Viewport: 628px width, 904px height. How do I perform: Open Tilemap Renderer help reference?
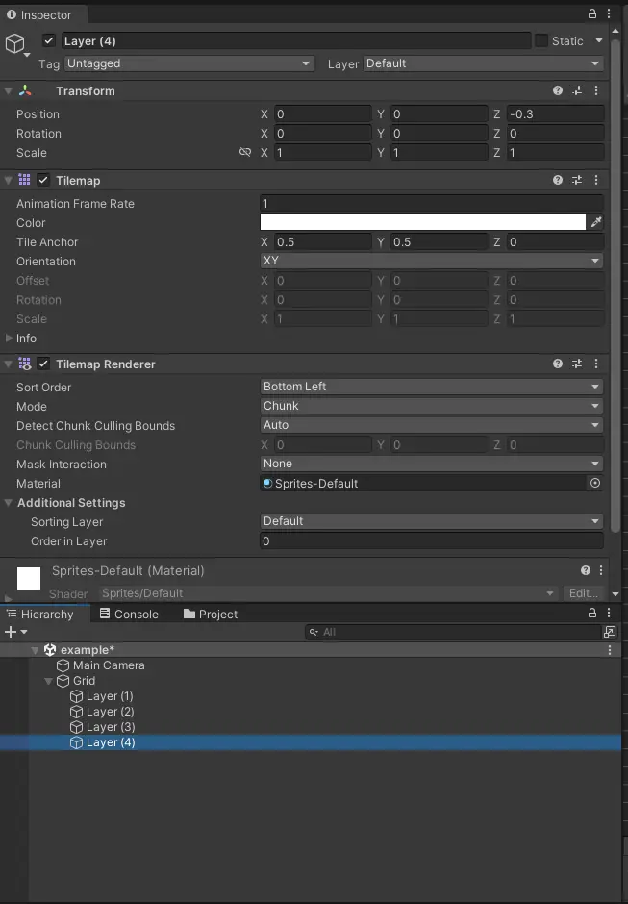(x=558, y=364)
